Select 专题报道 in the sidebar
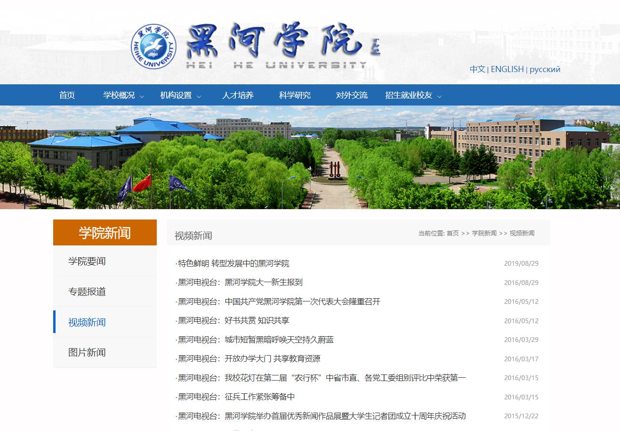Screen dimensions: 620x431 click(87, 292)
